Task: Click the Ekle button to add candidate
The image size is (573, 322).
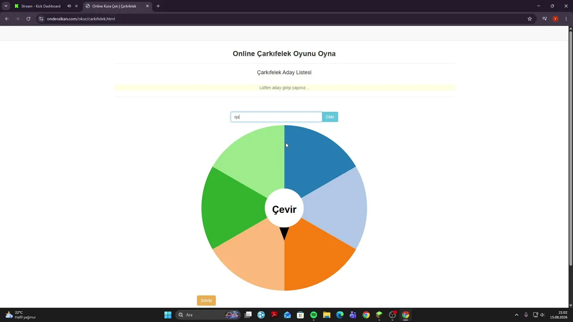Action: [330, 117]
